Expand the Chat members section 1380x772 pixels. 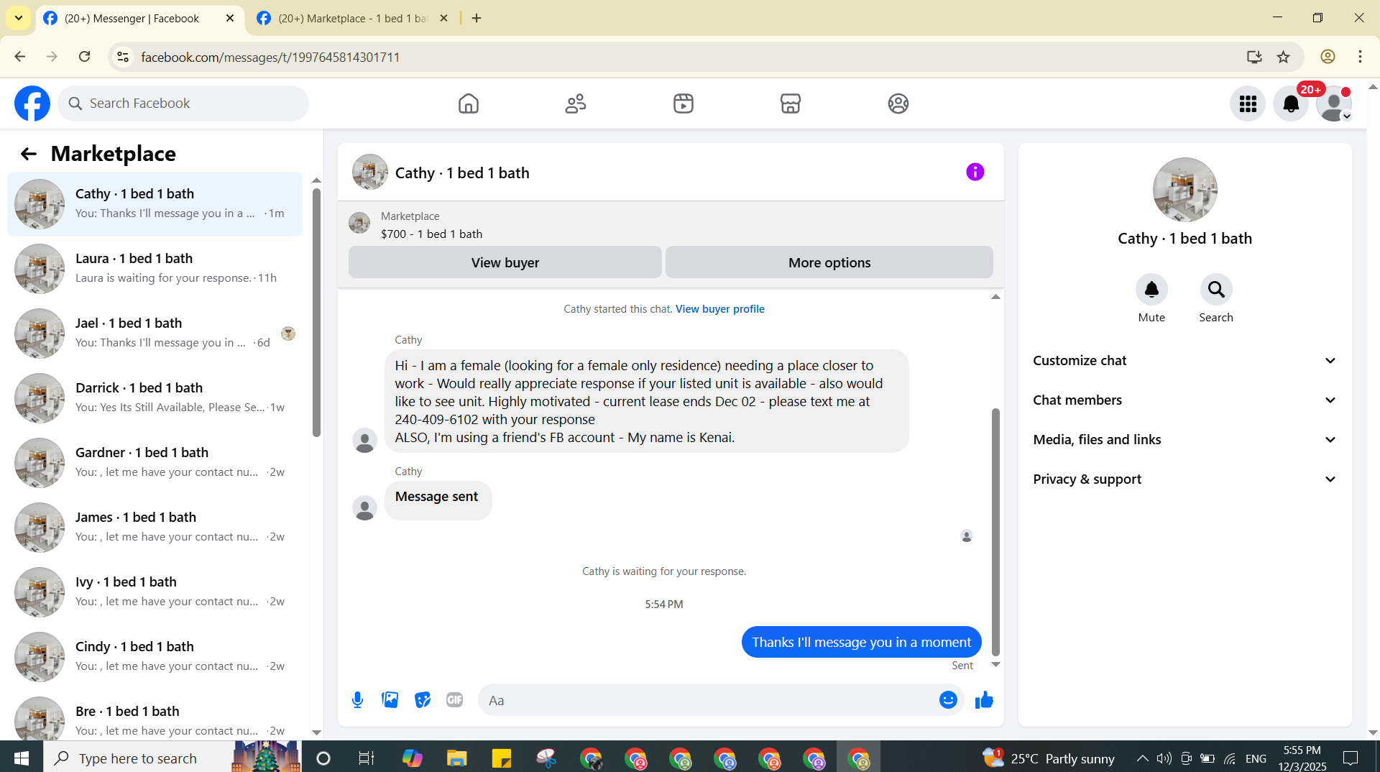[x=1185, y=400]
